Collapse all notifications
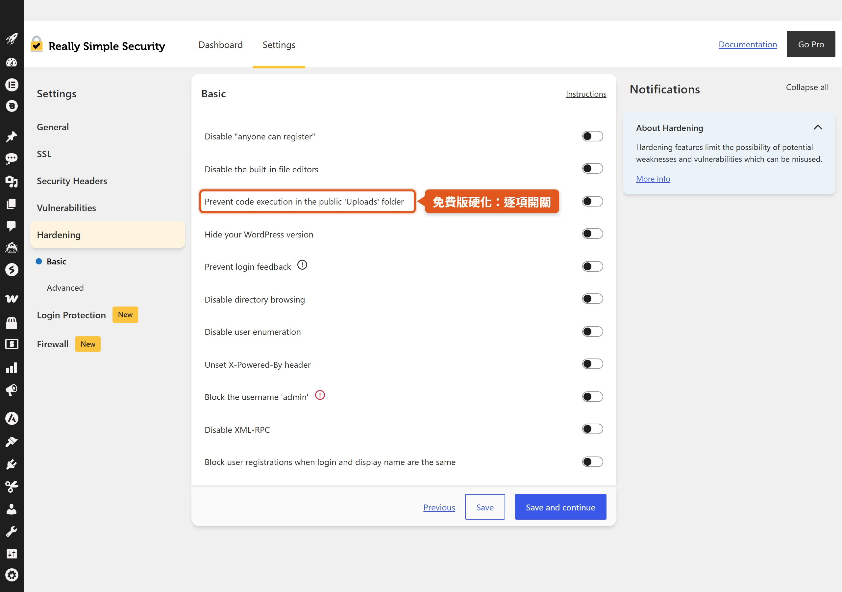 (x=807, y=87)
